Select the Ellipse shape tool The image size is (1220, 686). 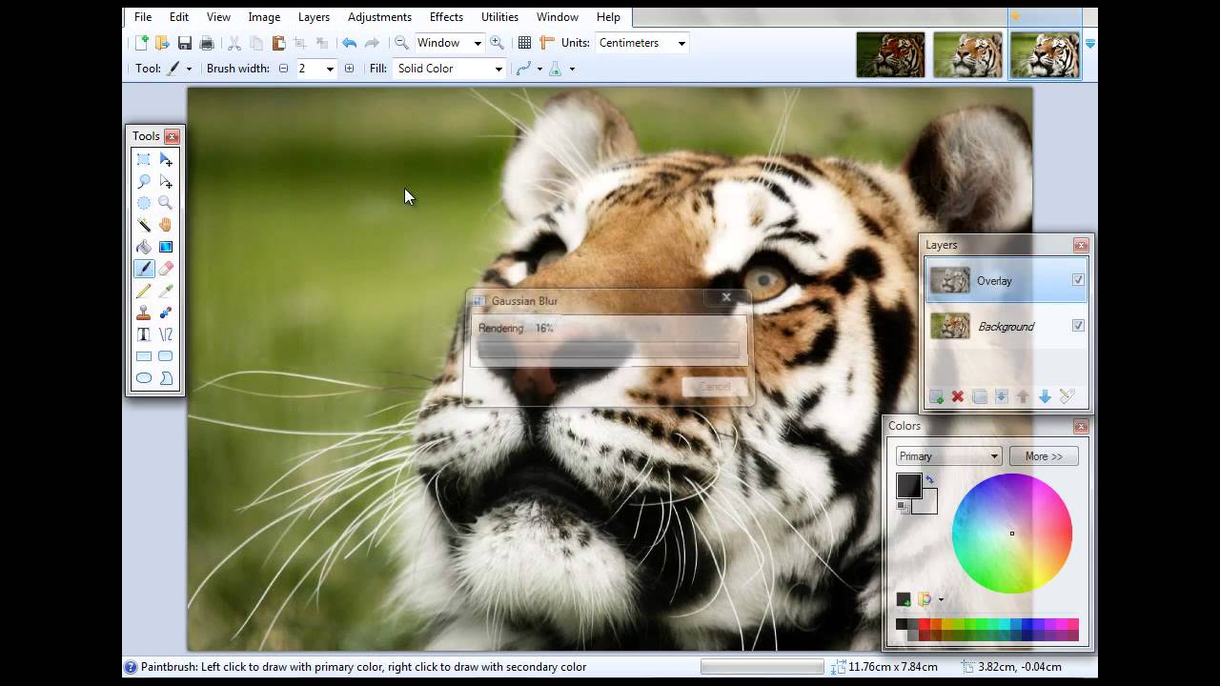tap(143, 378)
